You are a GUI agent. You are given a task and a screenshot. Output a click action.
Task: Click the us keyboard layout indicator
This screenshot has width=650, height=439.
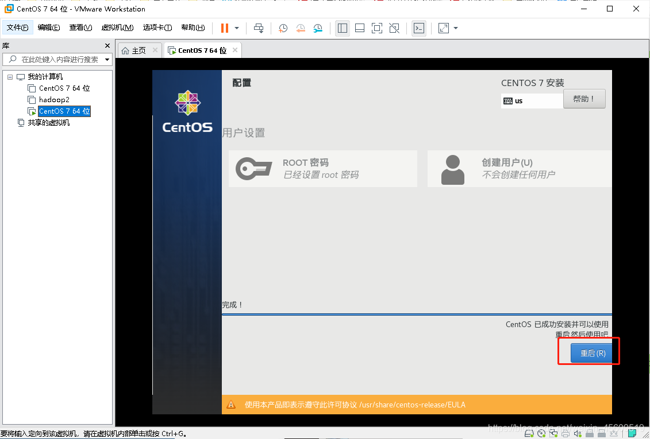click(532, 101)
